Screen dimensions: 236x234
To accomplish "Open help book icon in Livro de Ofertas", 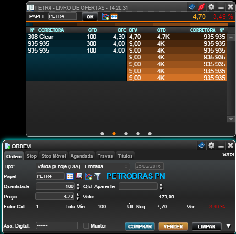I will click(x=192, y=7).
